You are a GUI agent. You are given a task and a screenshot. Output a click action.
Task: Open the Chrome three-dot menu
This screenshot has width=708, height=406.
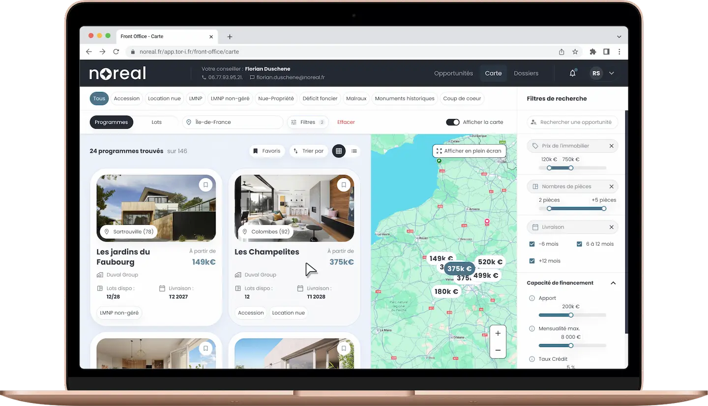(619, 52)
